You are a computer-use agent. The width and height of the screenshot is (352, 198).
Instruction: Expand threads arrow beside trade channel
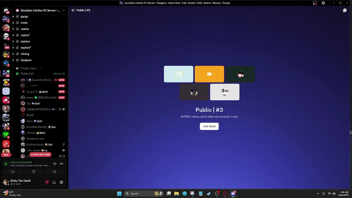(13, 23)
